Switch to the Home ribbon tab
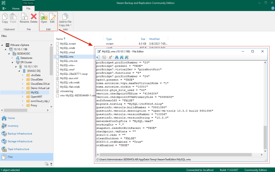The image size is (275, 172). 16,8
